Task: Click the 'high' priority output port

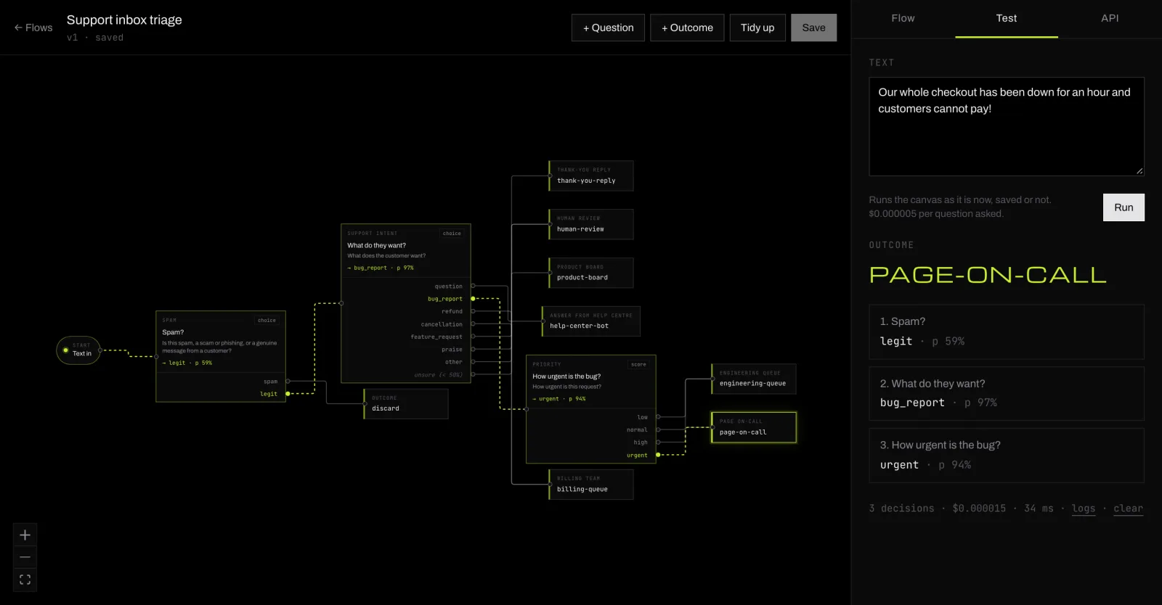Action: click(658, 443)
